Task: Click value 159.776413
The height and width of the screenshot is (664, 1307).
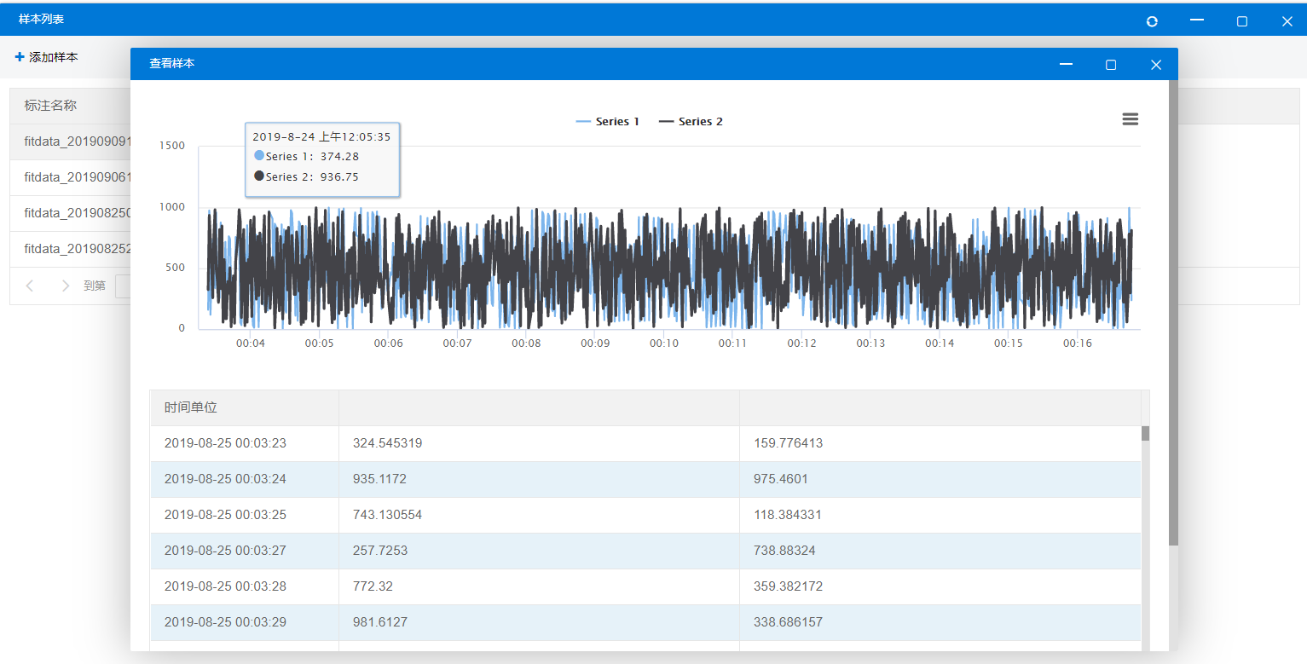Action: (789, 443)
